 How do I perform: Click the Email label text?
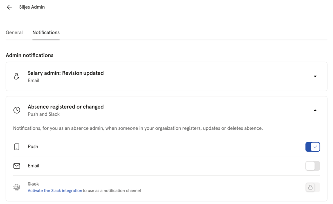pyautogui.click(x=33, y=166)
